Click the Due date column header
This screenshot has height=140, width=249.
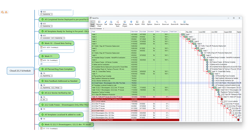(143, 32)
